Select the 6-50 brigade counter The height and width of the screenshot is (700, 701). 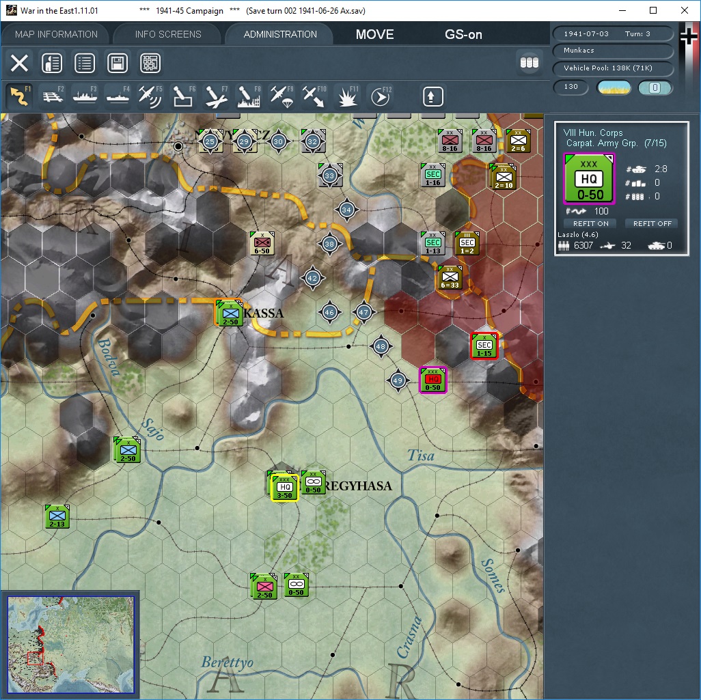click(262, 243)
